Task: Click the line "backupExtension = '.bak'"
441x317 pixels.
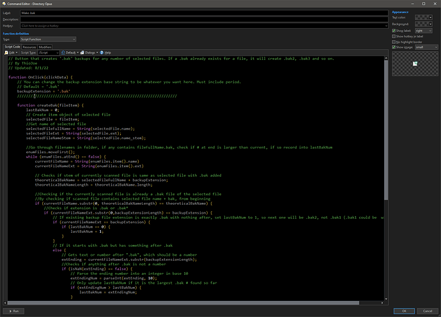Action: point(43,91)
